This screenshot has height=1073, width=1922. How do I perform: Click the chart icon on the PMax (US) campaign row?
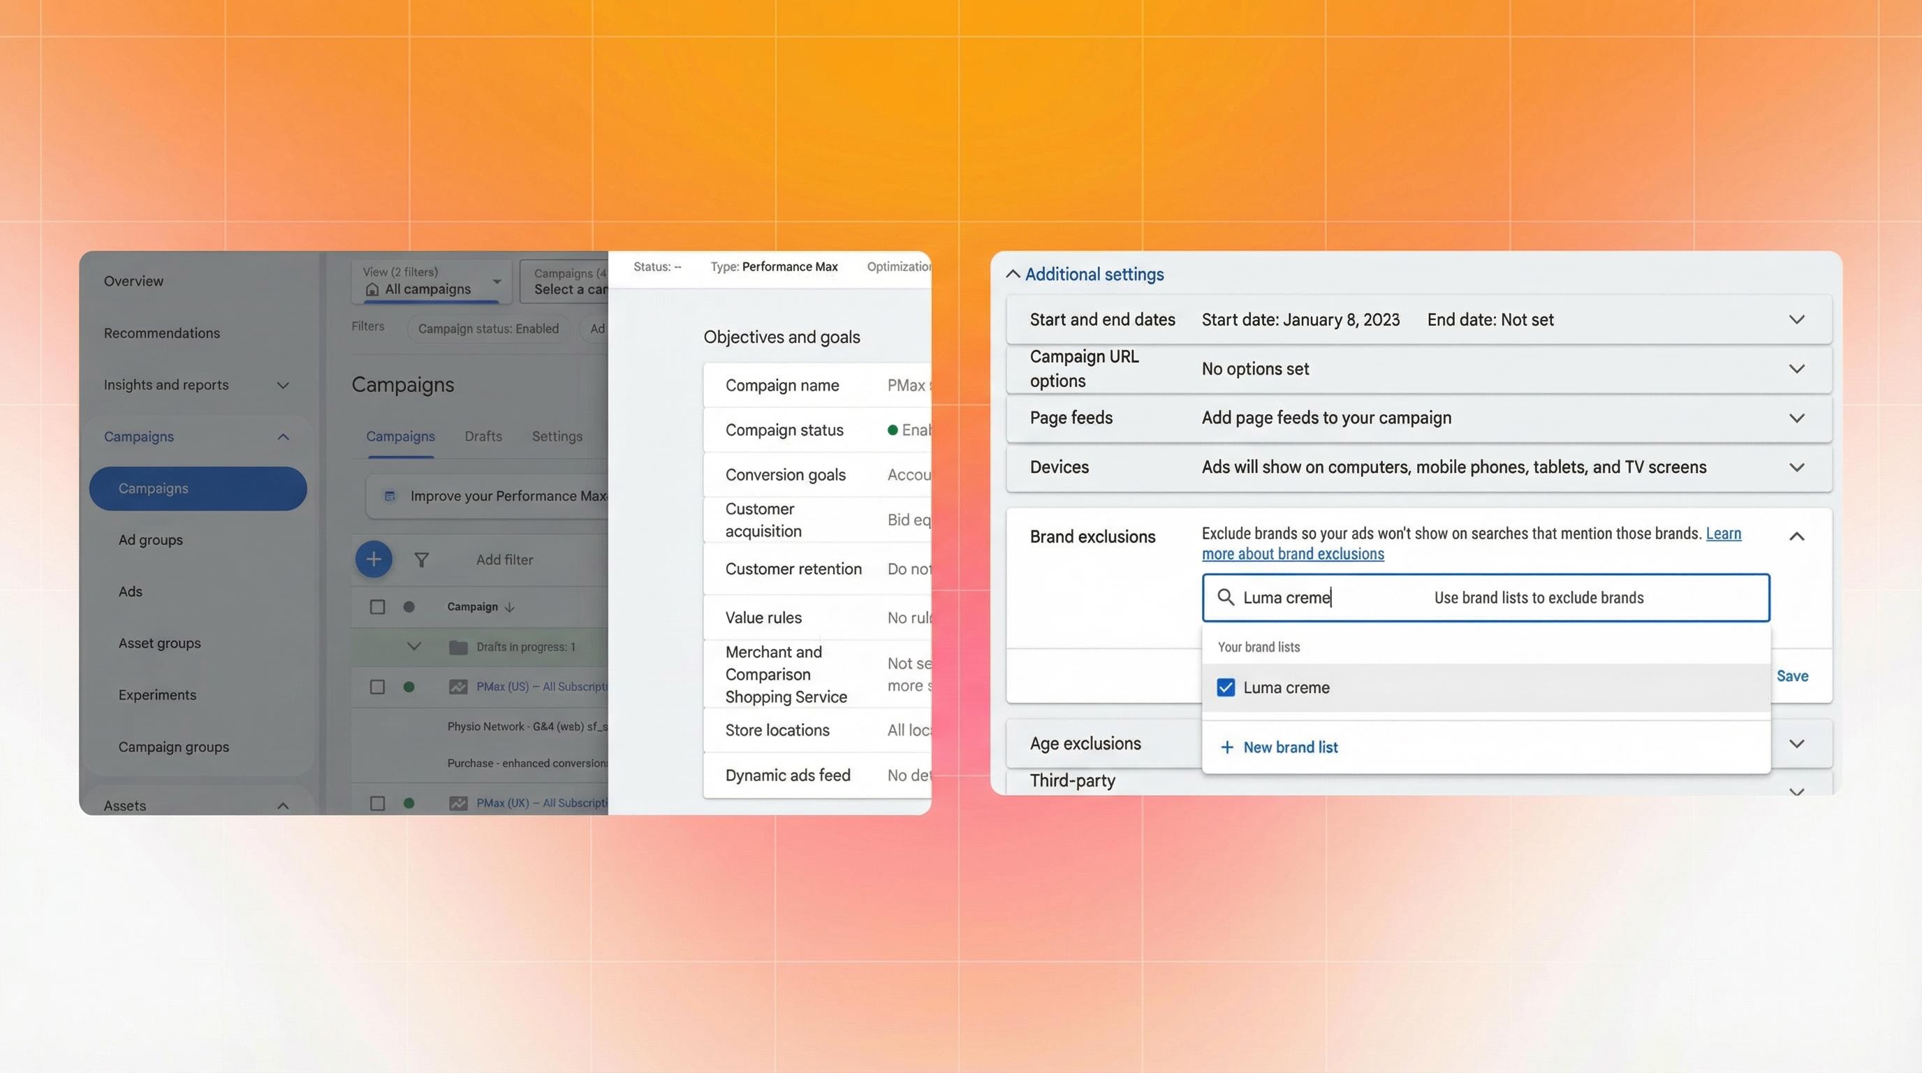[x=457, y=686]
